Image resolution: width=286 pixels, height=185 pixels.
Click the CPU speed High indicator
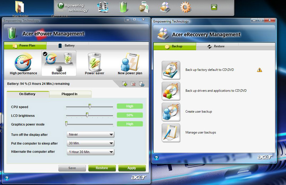pos(130,106)
